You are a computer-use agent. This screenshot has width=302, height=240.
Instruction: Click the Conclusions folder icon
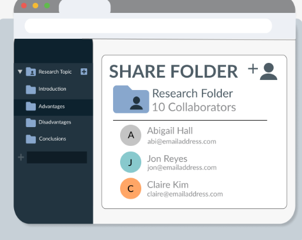pos(31,139)
